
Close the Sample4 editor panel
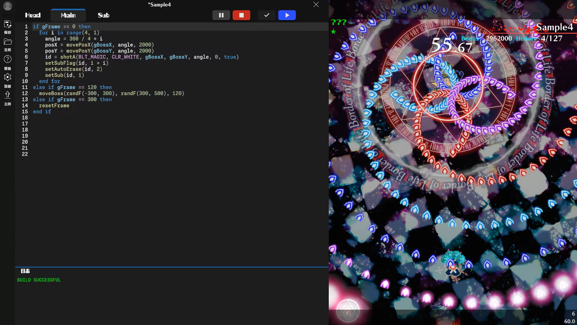(316, 5)
